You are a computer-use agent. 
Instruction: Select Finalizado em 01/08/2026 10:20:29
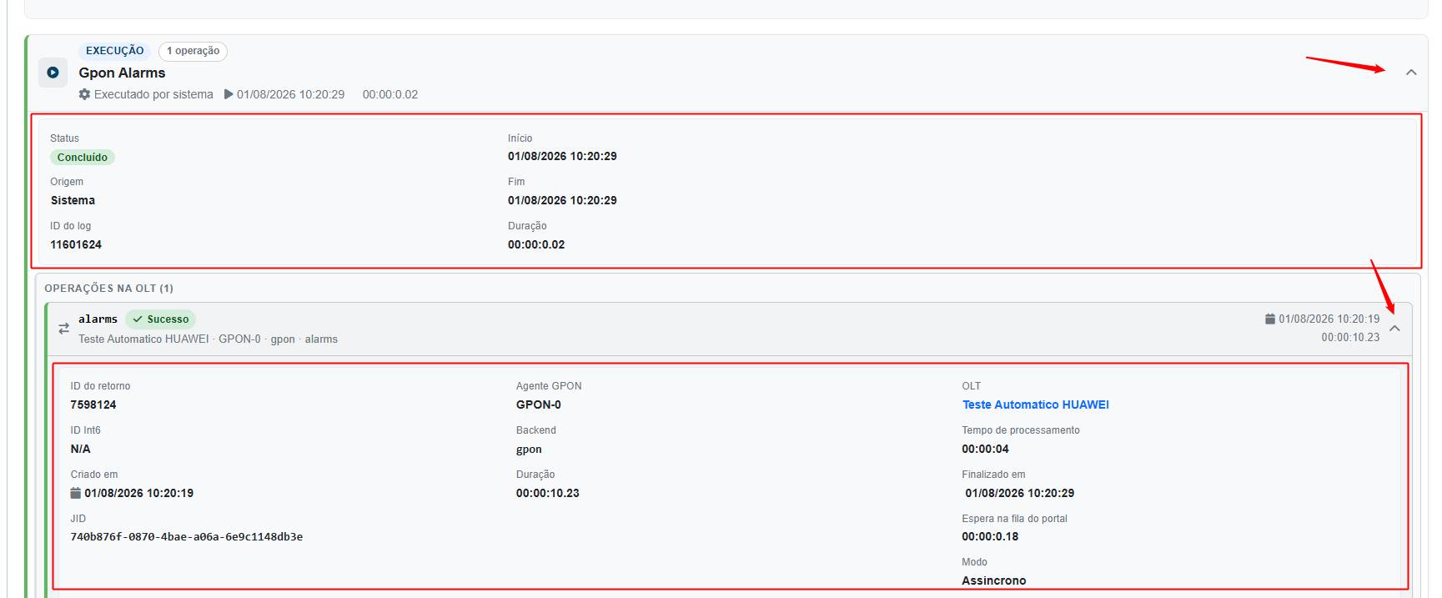tap(1019, 493)
